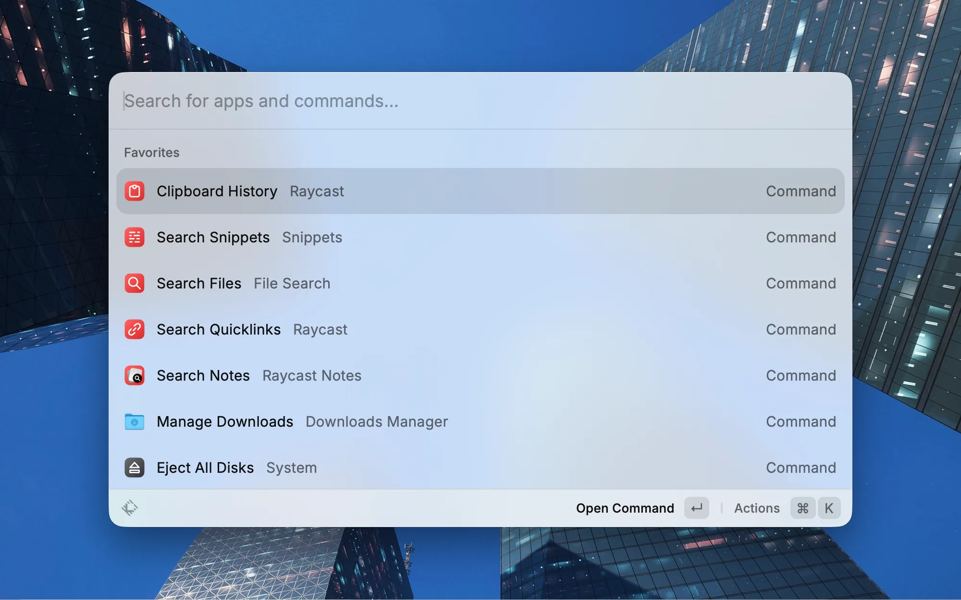Open the Actions menu
The image size is (961, 600).
point(757,508)
